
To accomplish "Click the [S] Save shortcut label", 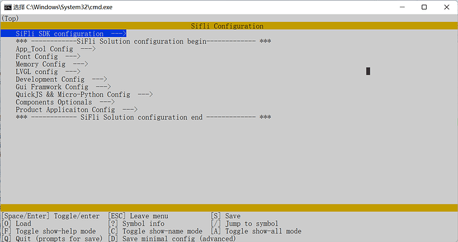I will coord(226,216).
